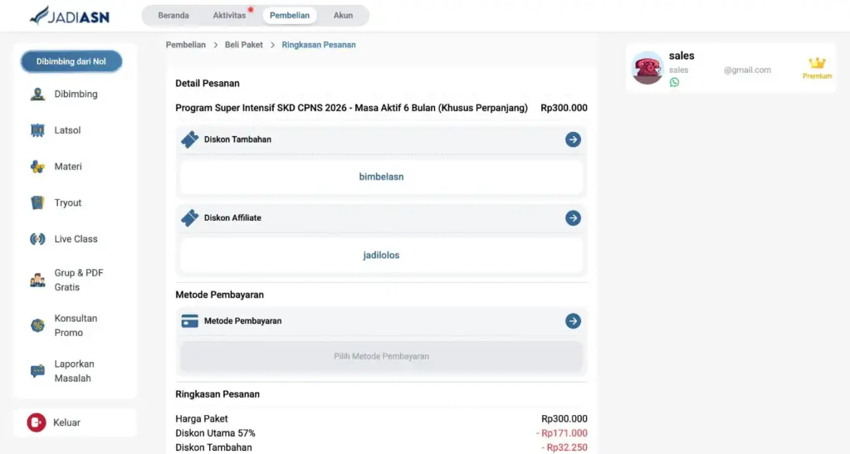Expand Diskon Tambahan with arrow button

(x=573, y=139)
